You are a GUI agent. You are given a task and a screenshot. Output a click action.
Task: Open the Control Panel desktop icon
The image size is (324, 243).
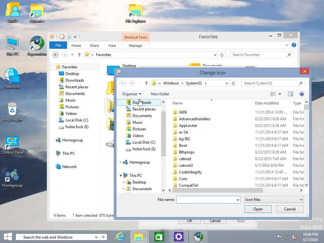12,145
